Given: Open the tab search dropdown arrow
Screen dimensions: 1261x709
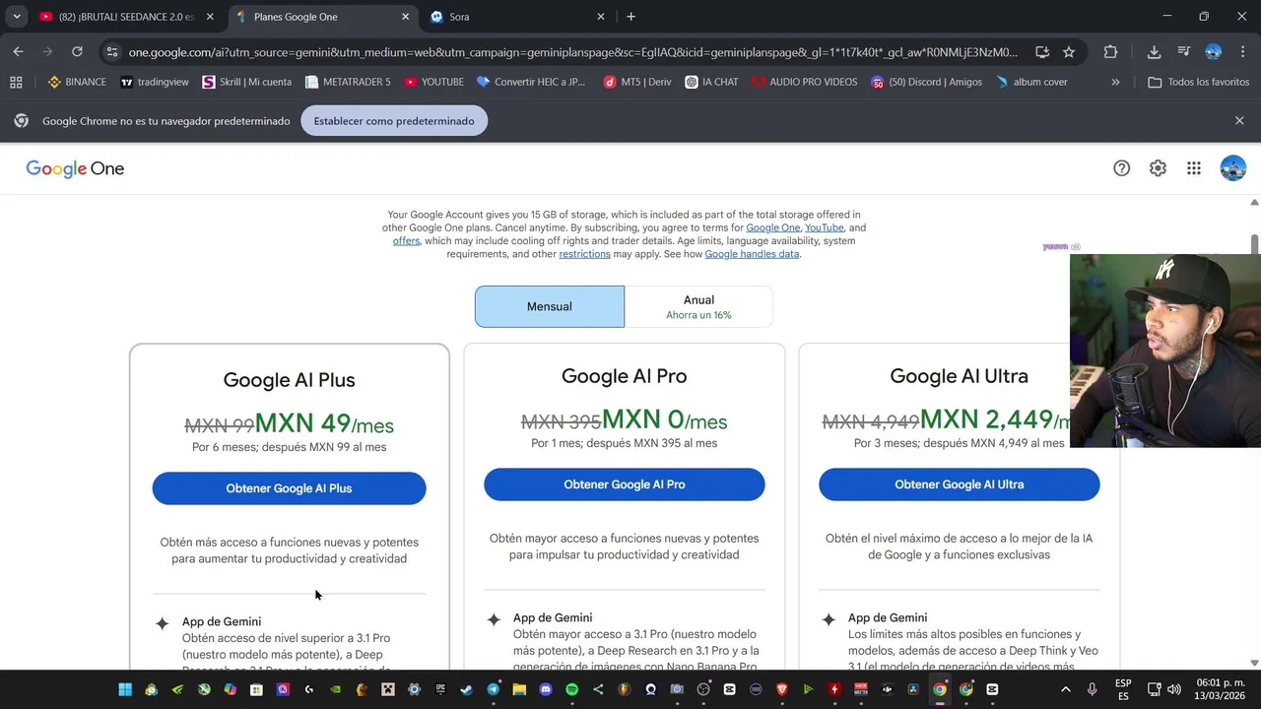Looking at the screenshot, I should pyautogui.click(x=17, y=17).
